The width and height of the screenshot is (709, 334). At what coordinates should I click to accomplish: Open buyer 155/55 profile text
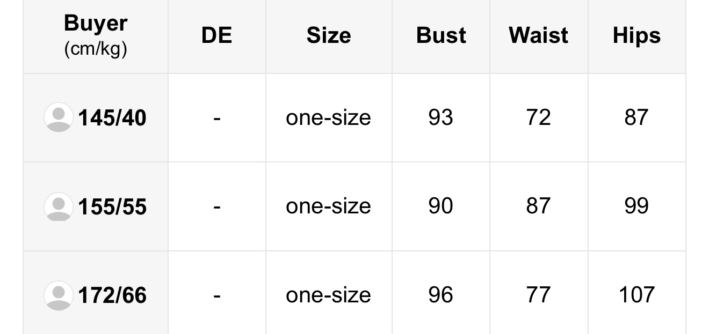point(112,207)
